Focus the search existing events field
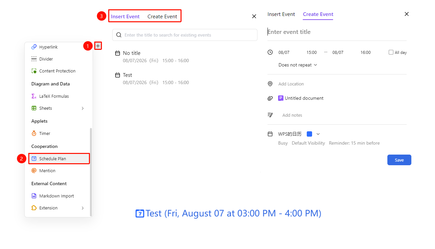 click(185, 35)
